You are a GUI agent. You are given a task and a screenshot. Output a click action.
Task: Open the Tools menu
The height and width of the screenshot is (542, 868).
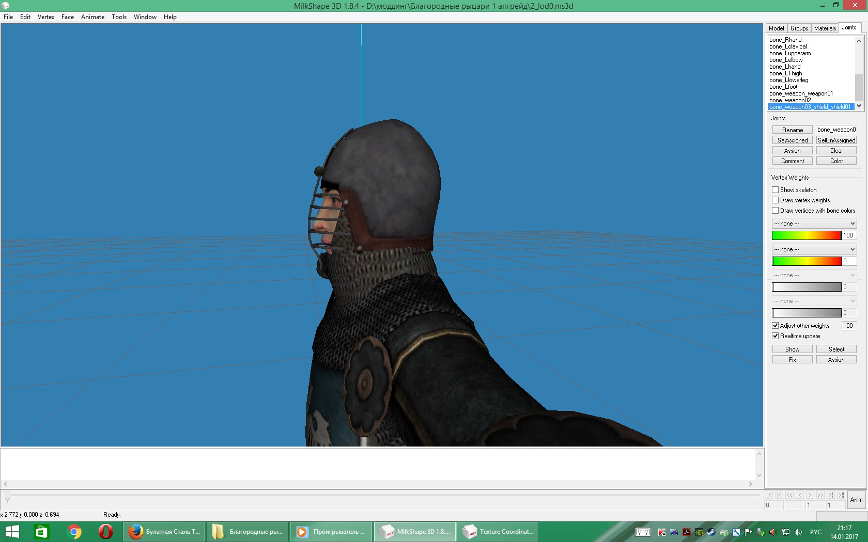pos(119,17)
